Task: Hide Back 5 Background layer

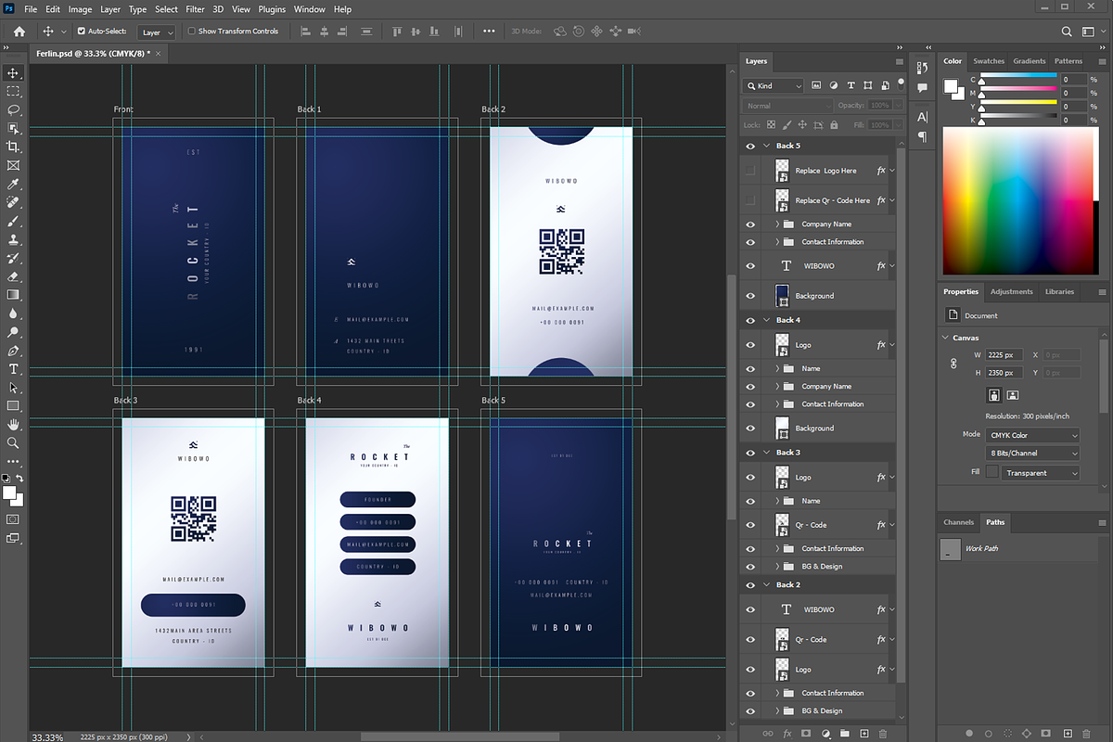Action: pos(750,296)
